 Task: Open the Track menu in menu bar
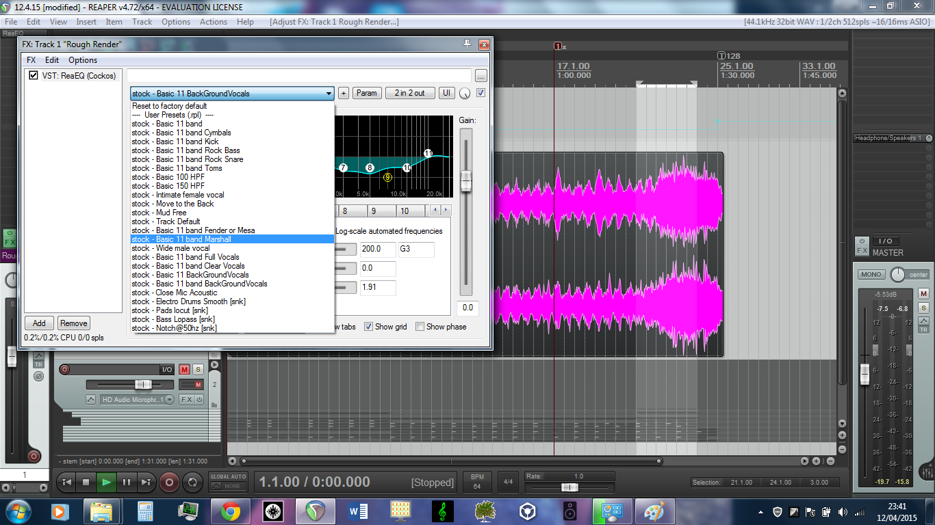[142, 22]
